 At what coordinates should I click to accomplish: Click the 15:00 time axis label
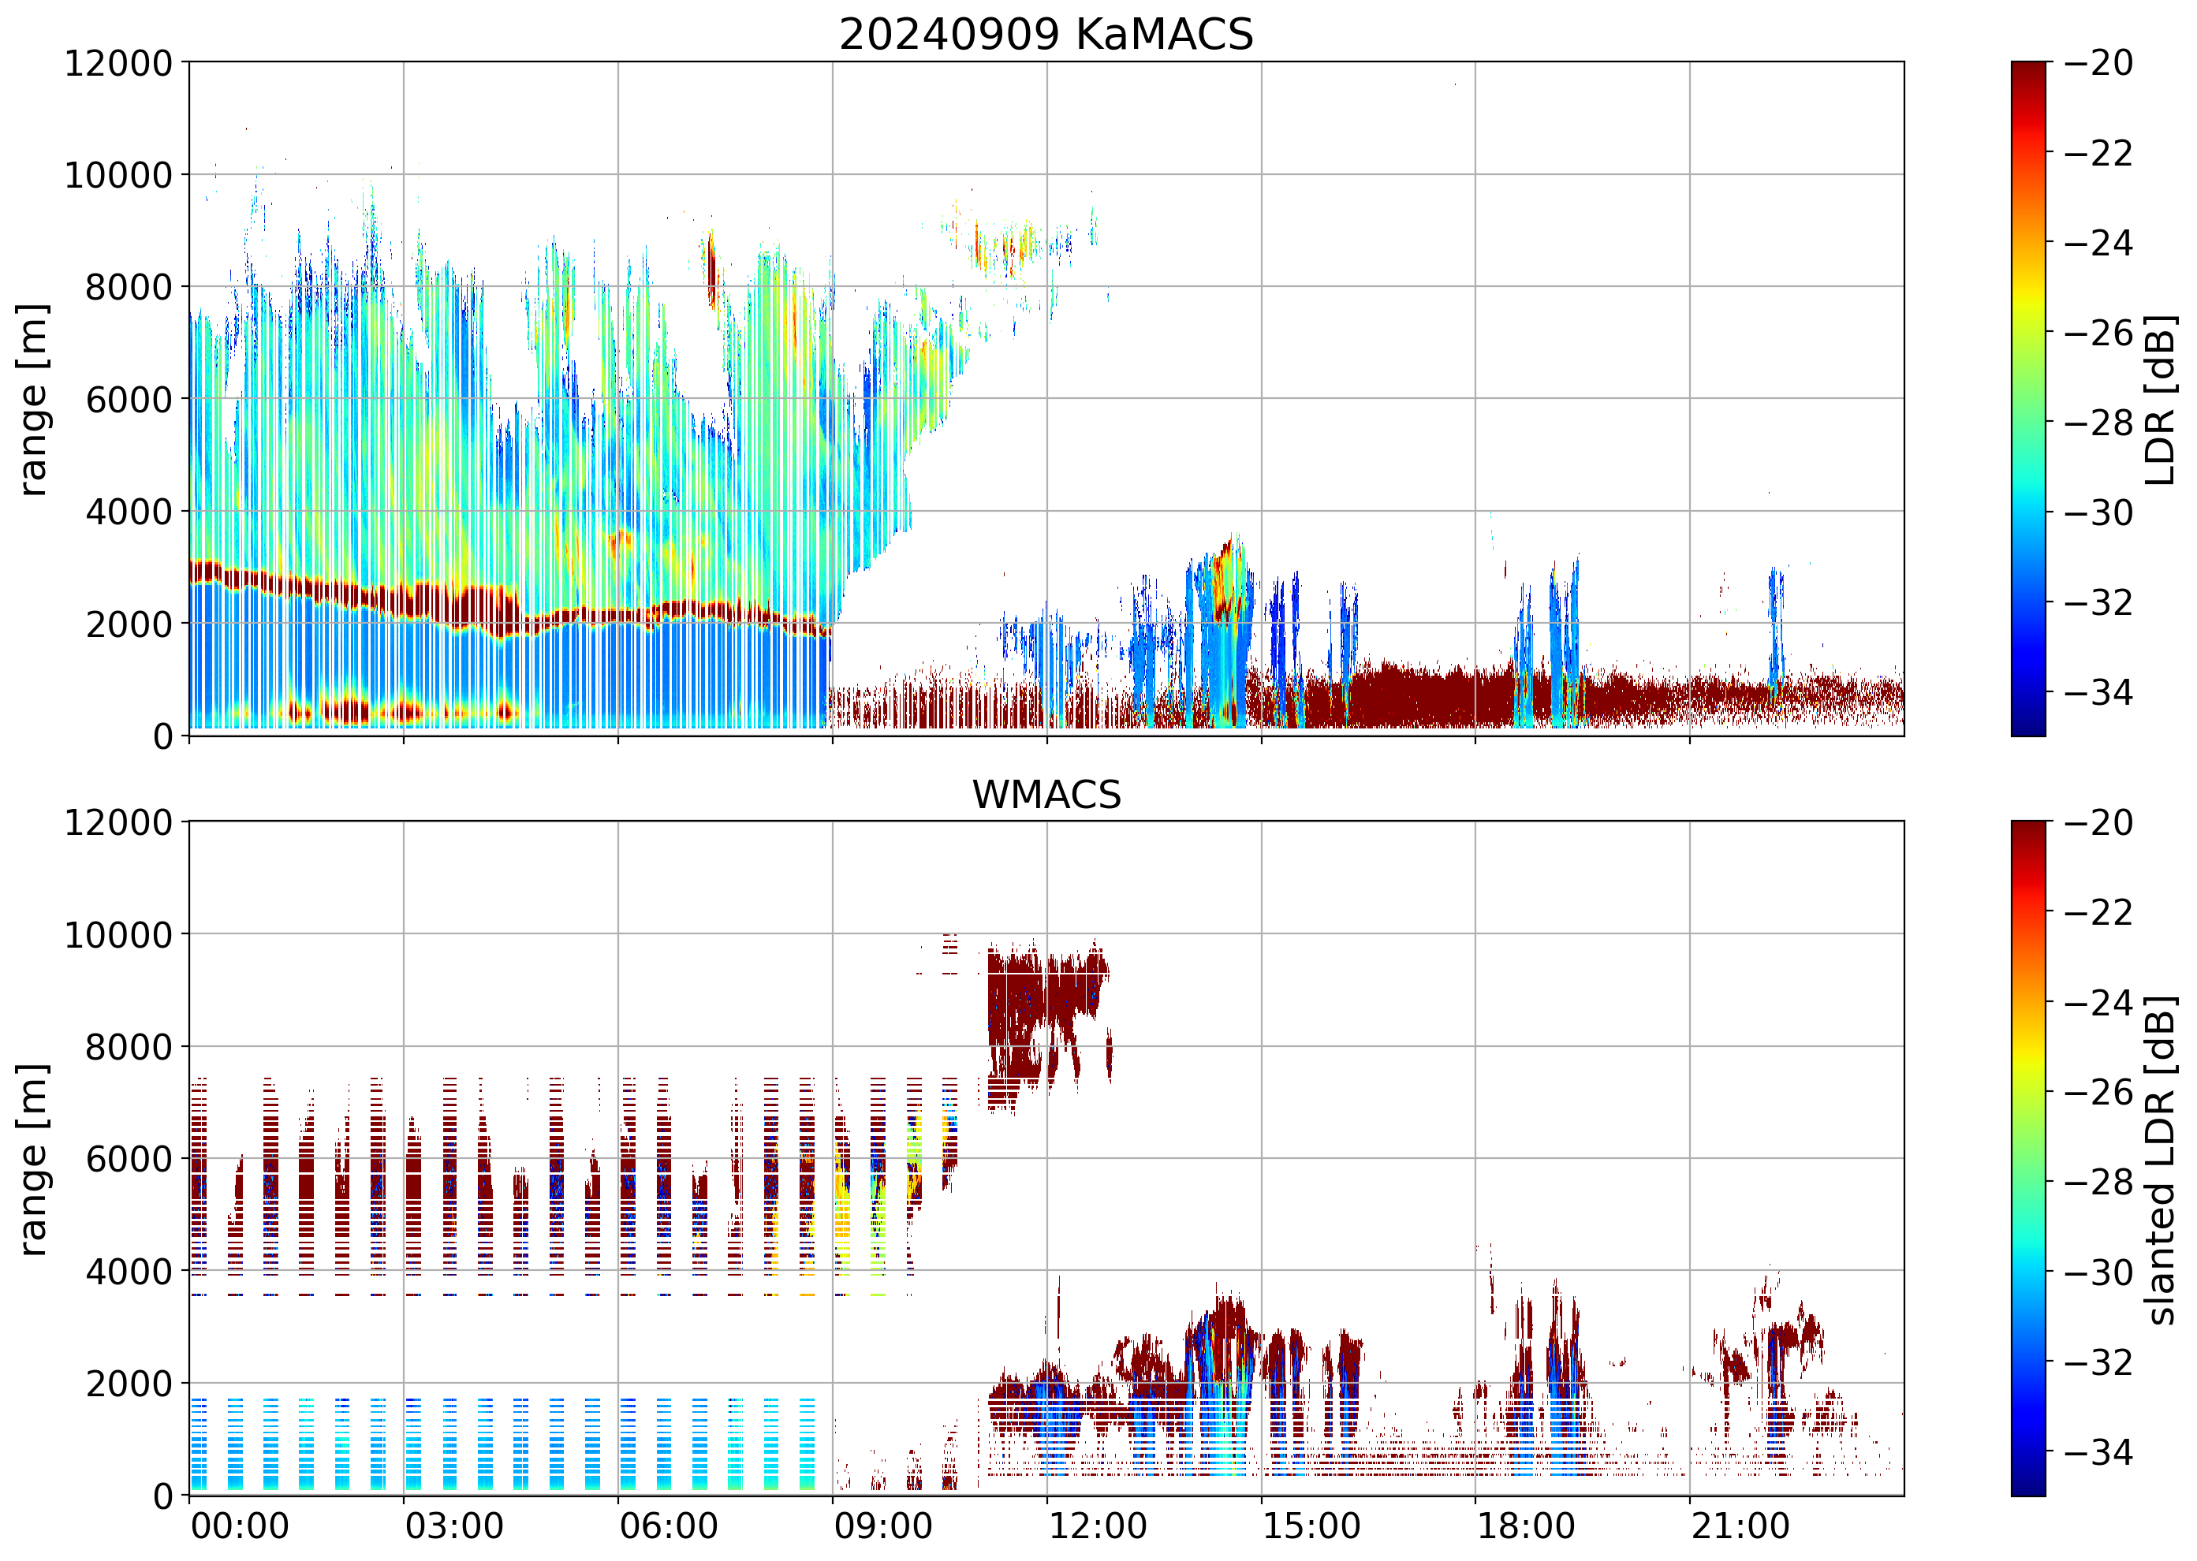[x=1311, y=1526]
